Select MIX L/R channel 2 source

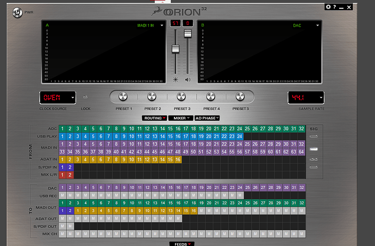coord(70,175)
